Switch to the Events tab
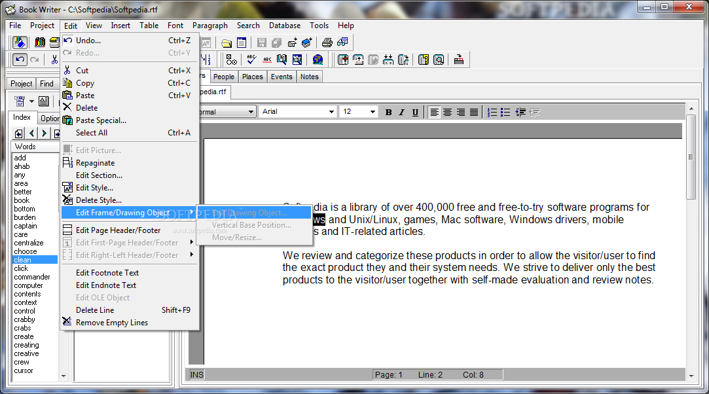This screenshot has height=394, width=709. [282, 77]
